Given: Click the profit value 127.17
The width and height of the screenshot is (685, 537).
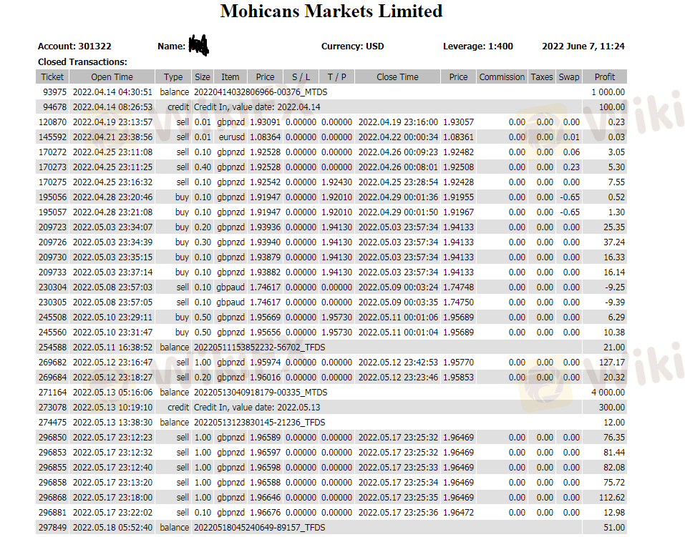Looking at the screenshot, I should (612, 363).
